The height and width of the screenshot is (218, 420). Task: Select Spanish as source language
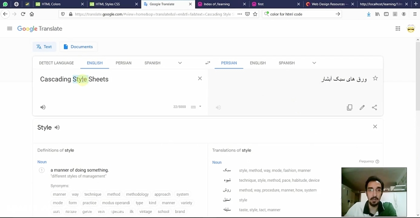(x=153, y=63)
